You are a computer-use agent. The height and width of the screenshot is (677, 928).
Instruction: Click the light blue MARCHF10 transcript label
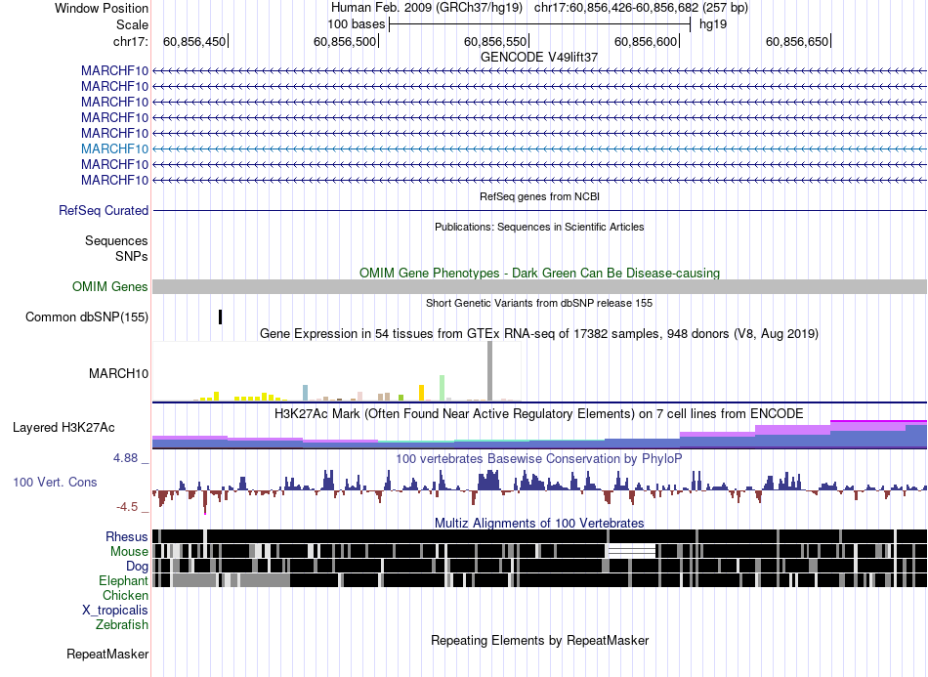[x=115, y=148]
